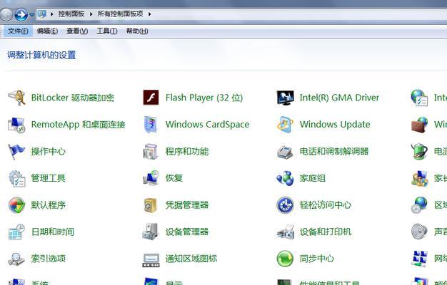
Task: Open the 编辑(E) menu
Action: [47, 31]
